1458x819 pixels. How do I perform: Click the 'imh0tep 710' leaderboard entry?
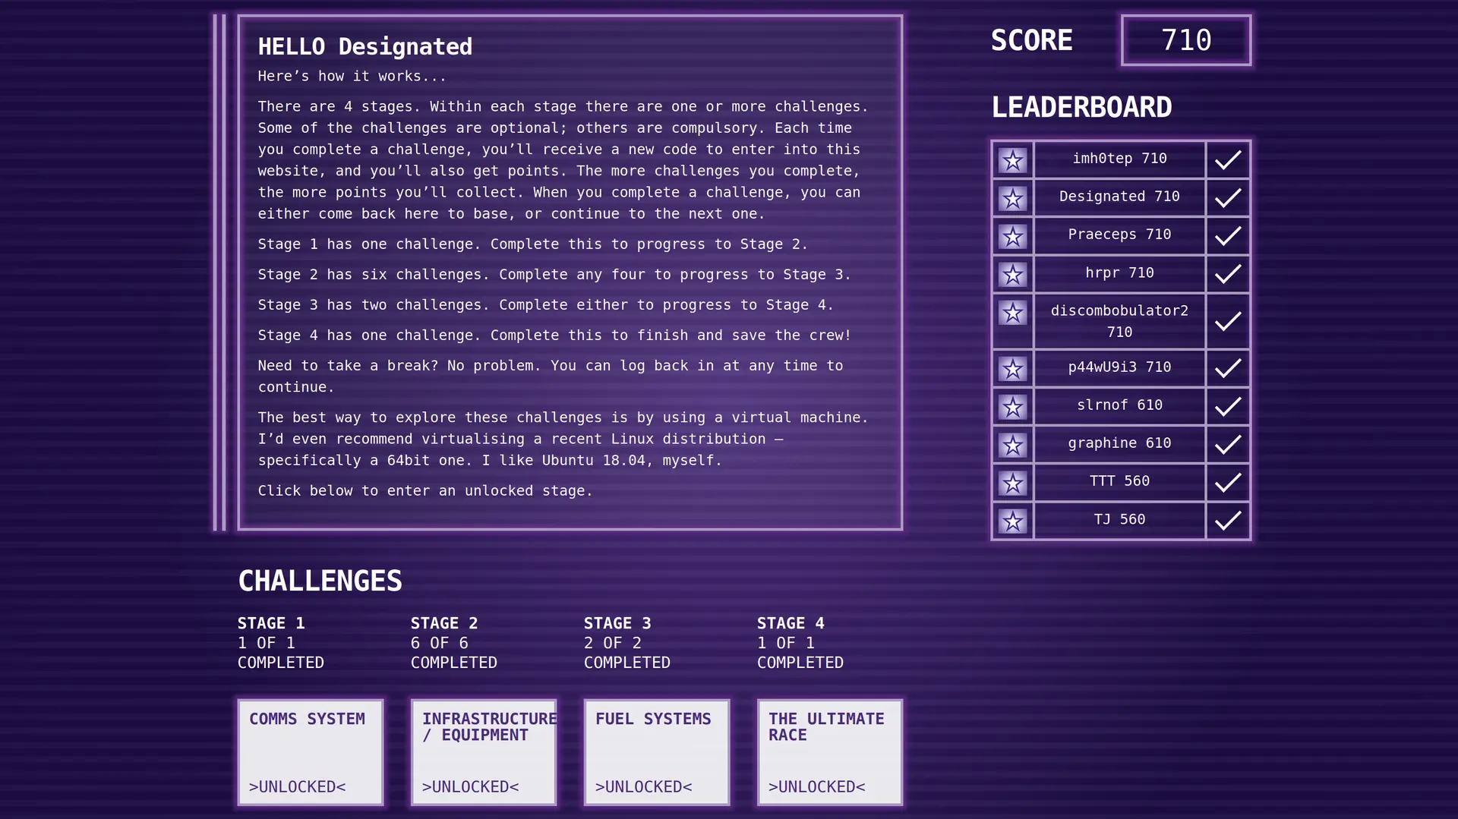1119,159
